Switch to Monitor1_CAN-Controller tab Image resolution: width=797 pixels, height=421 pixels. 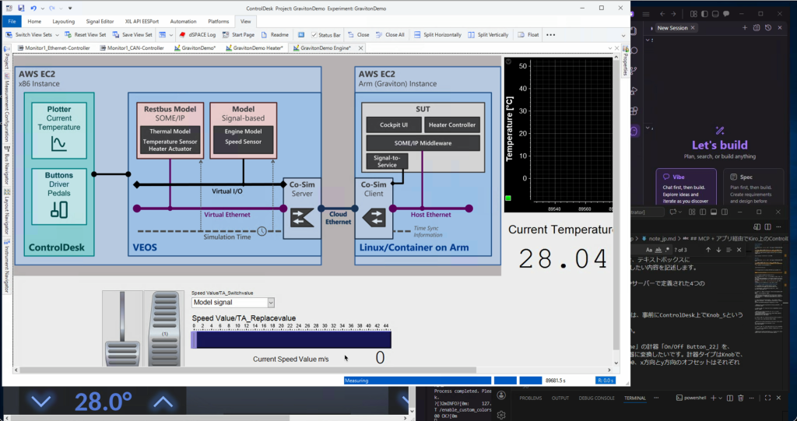[132, 47]
